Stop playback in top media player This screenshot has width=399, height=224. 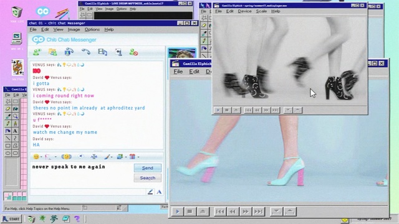pyautogui.click(x=227, y=110)
